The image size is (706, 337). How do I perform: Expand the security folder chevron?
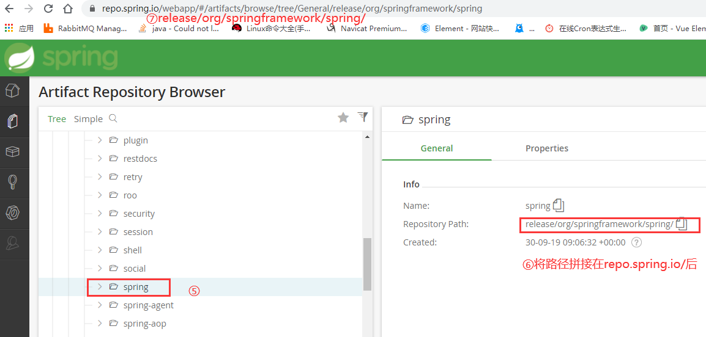tap(100, 214)
